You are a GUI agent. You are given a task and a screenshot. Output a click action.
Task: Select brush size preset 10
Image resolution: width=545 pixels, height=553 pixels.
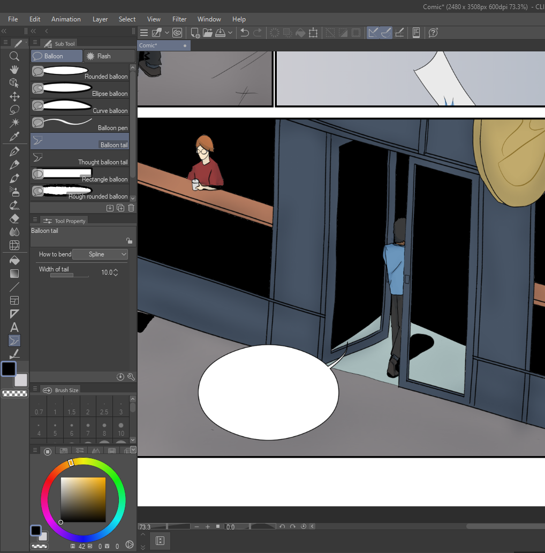pos(121,429)
